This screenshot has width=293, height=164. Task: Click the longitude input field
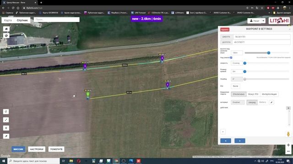coord(261,42)
